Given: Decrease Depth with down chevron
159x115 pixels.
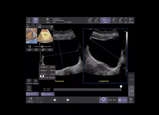Looking at the screenshot, I should point(131,83).
